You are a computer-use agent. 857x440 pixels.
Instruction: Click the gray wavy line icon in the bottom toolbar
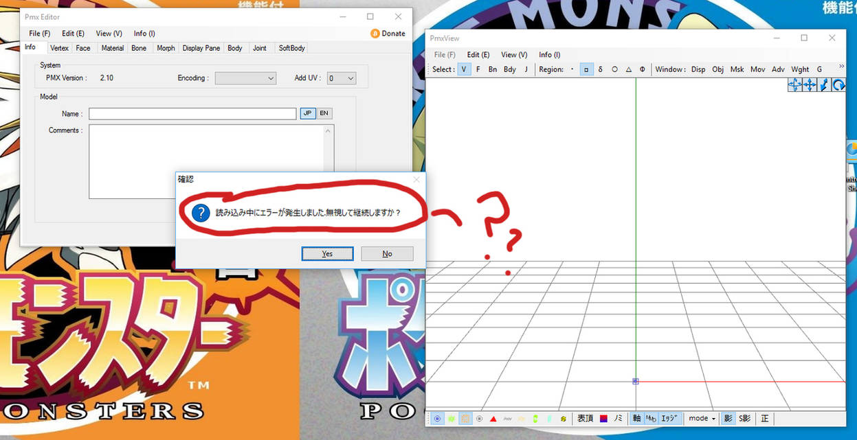coord(507,419)
